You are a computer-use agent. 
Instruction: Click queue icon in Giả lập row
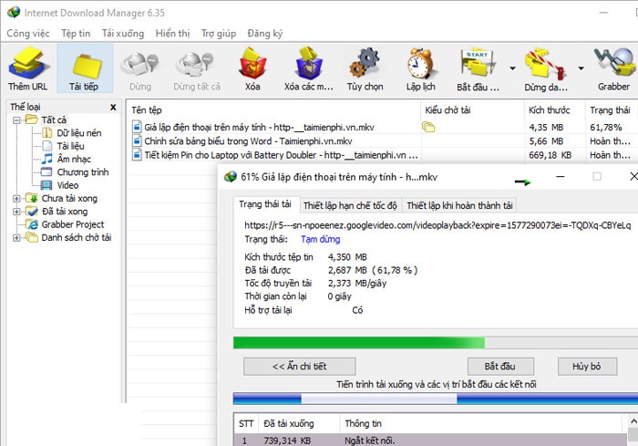click(428, 127)
